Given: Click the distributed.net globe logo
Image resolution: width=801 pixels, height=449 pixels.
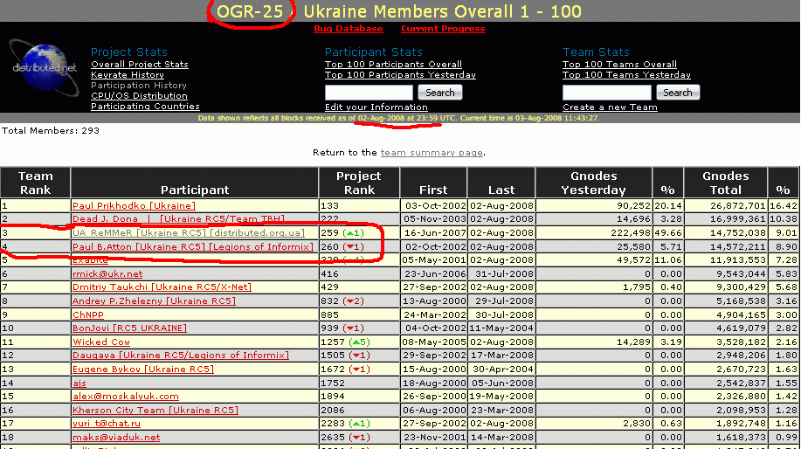Looking at the screenshot, I should point(44,68).
